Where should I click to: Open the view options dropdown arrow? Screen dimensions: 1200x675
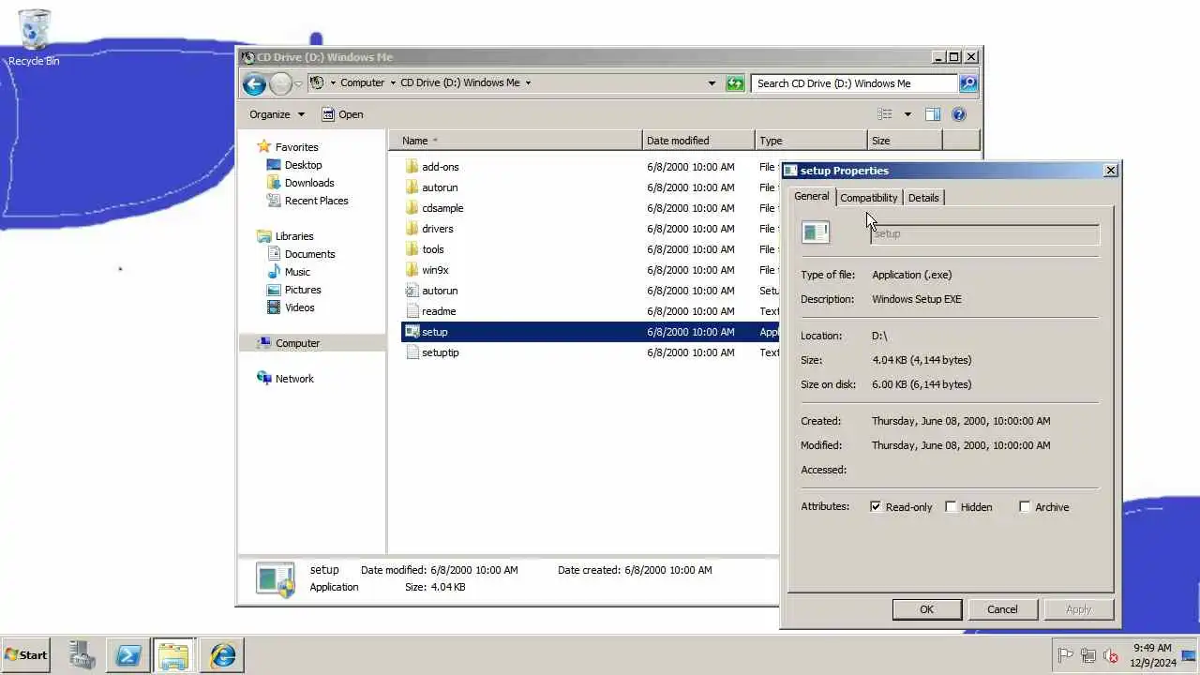(x=907, y=114)
